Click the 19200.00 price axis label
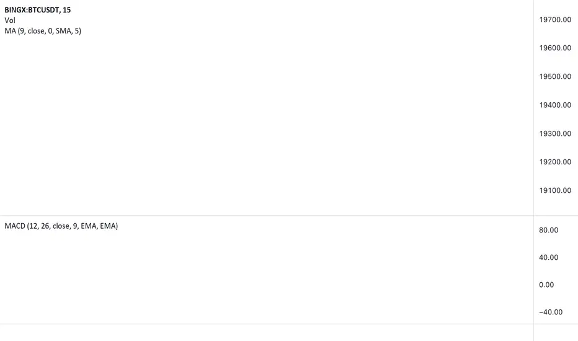Screen dimensions: 578x341 tap(555, 162)
